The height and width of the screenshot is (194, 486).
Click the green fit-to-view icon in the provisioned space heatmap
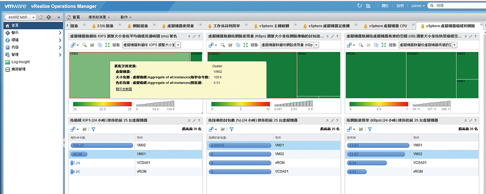[384, 45]
